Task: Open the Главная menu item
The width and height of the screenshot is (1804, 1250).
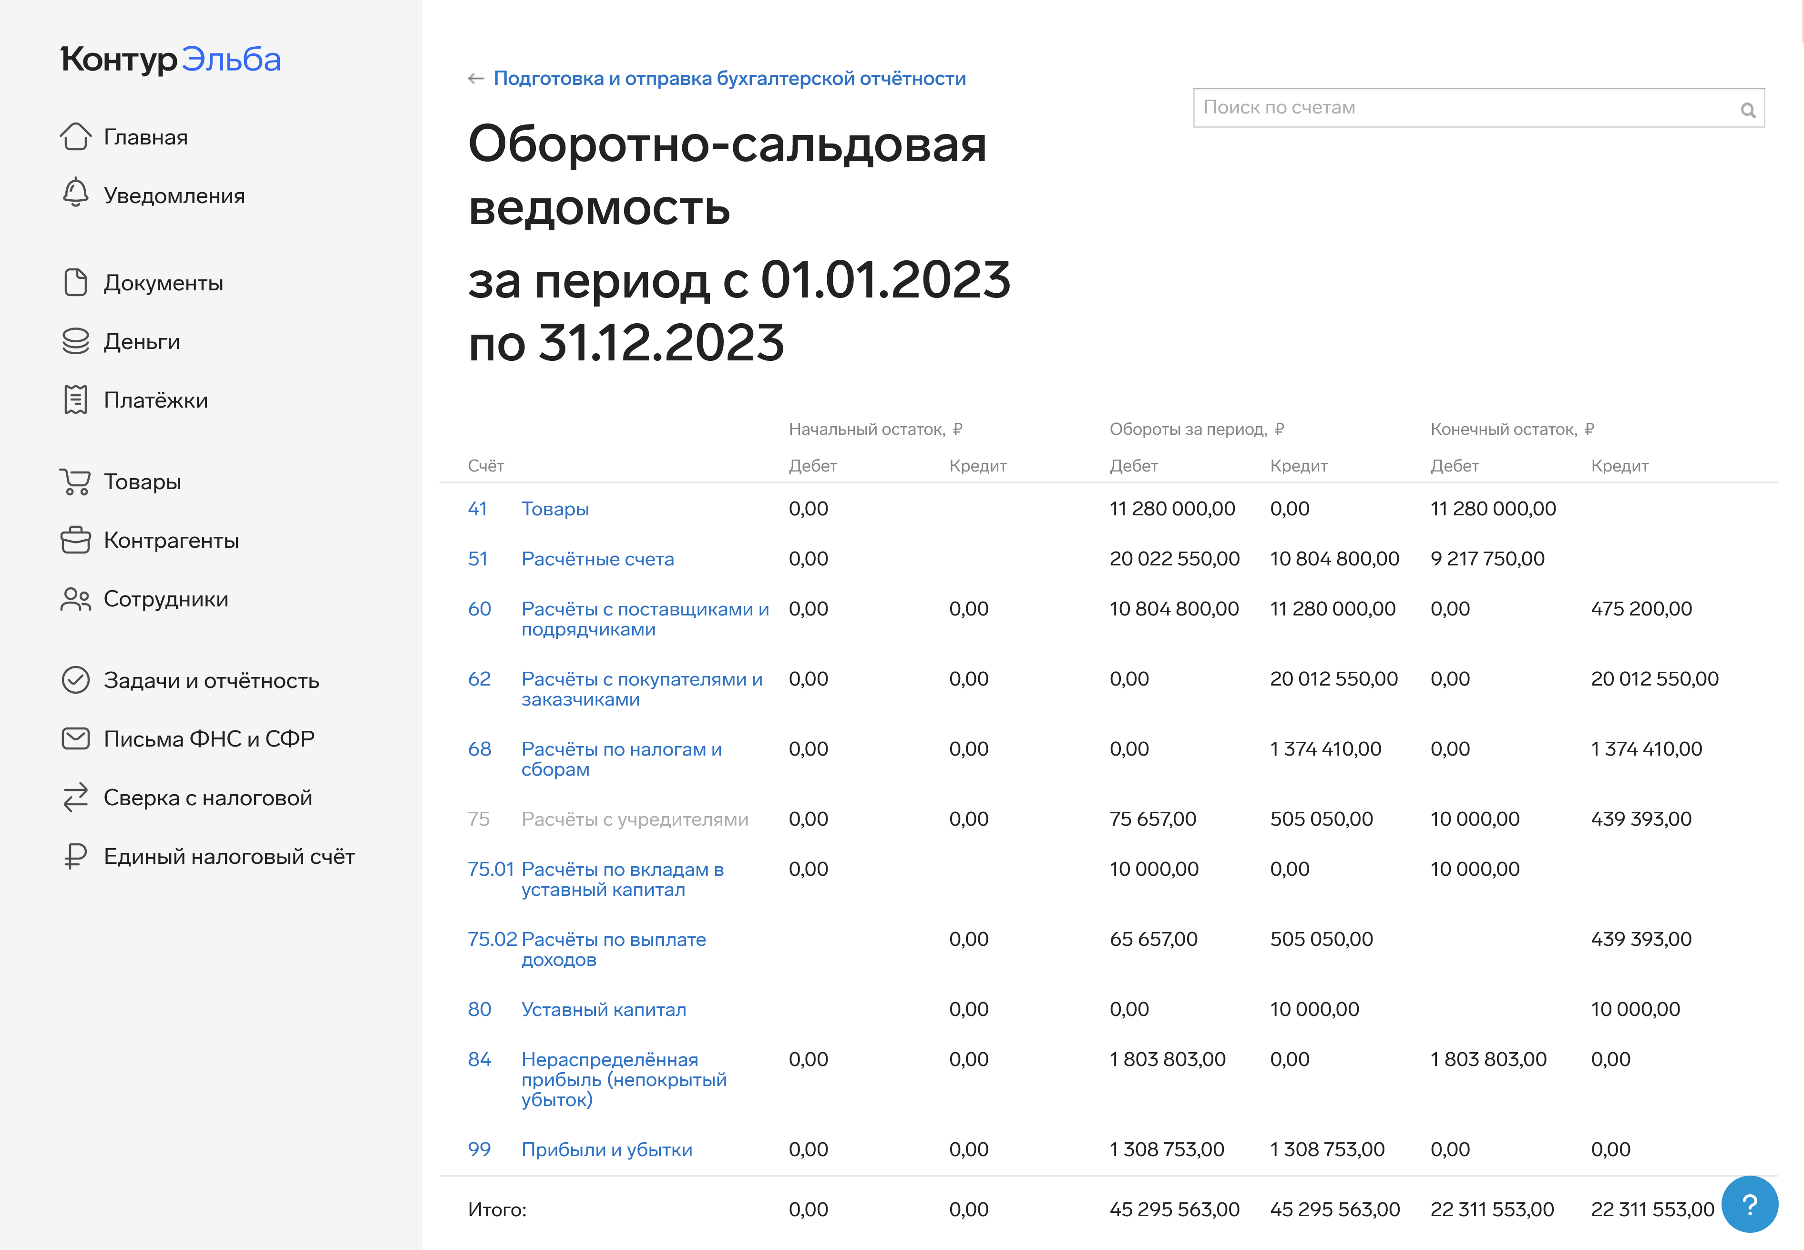Action: (x=145, y=137)
